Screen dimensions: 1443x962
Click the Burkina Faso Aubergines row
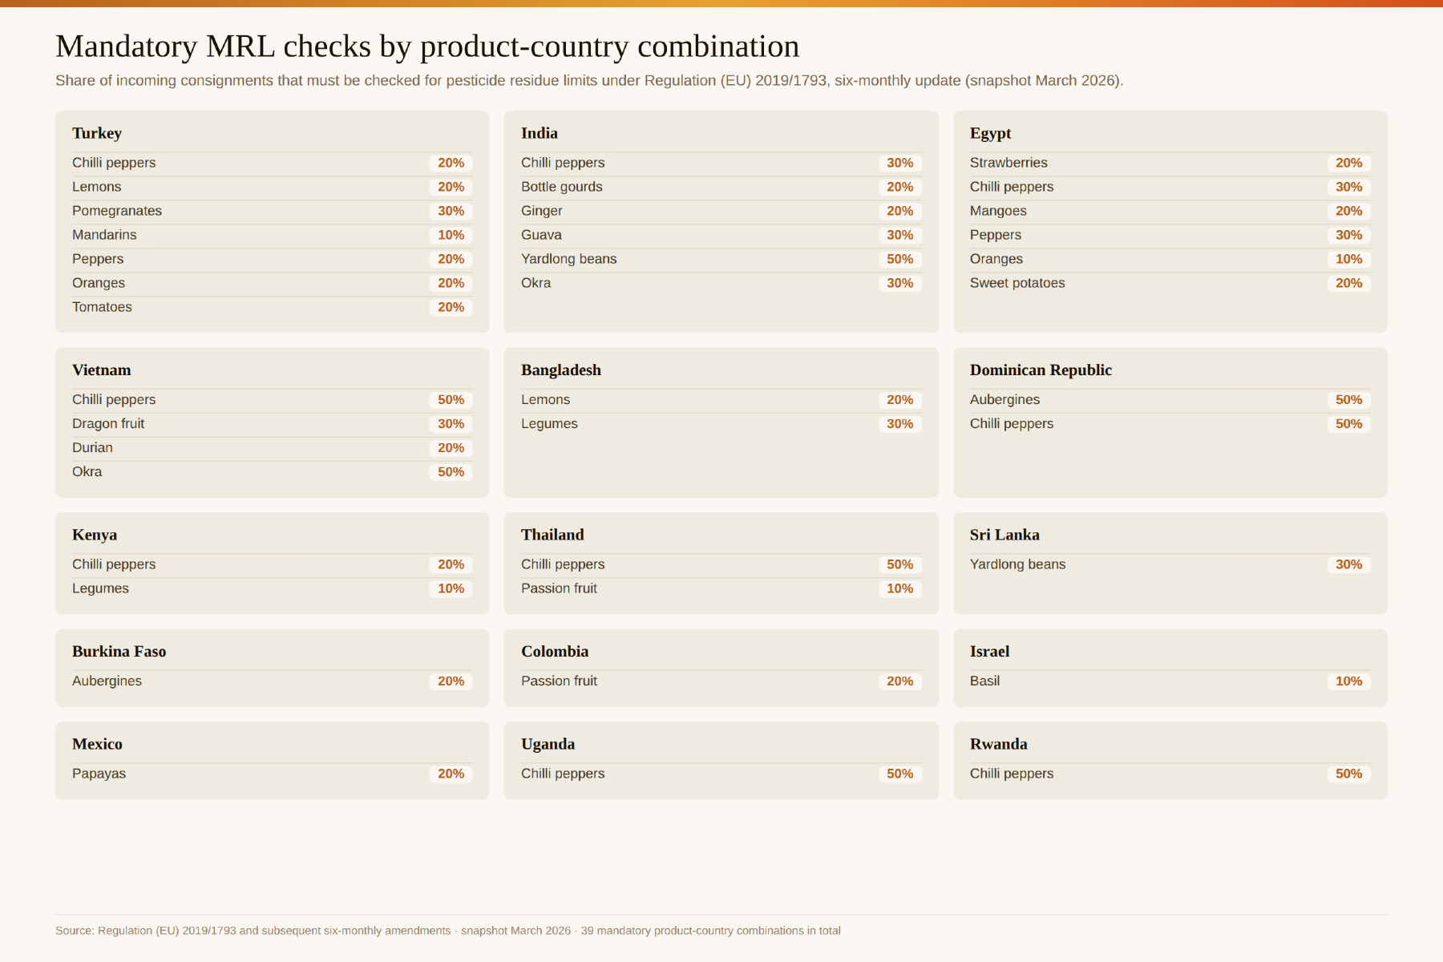272,681
